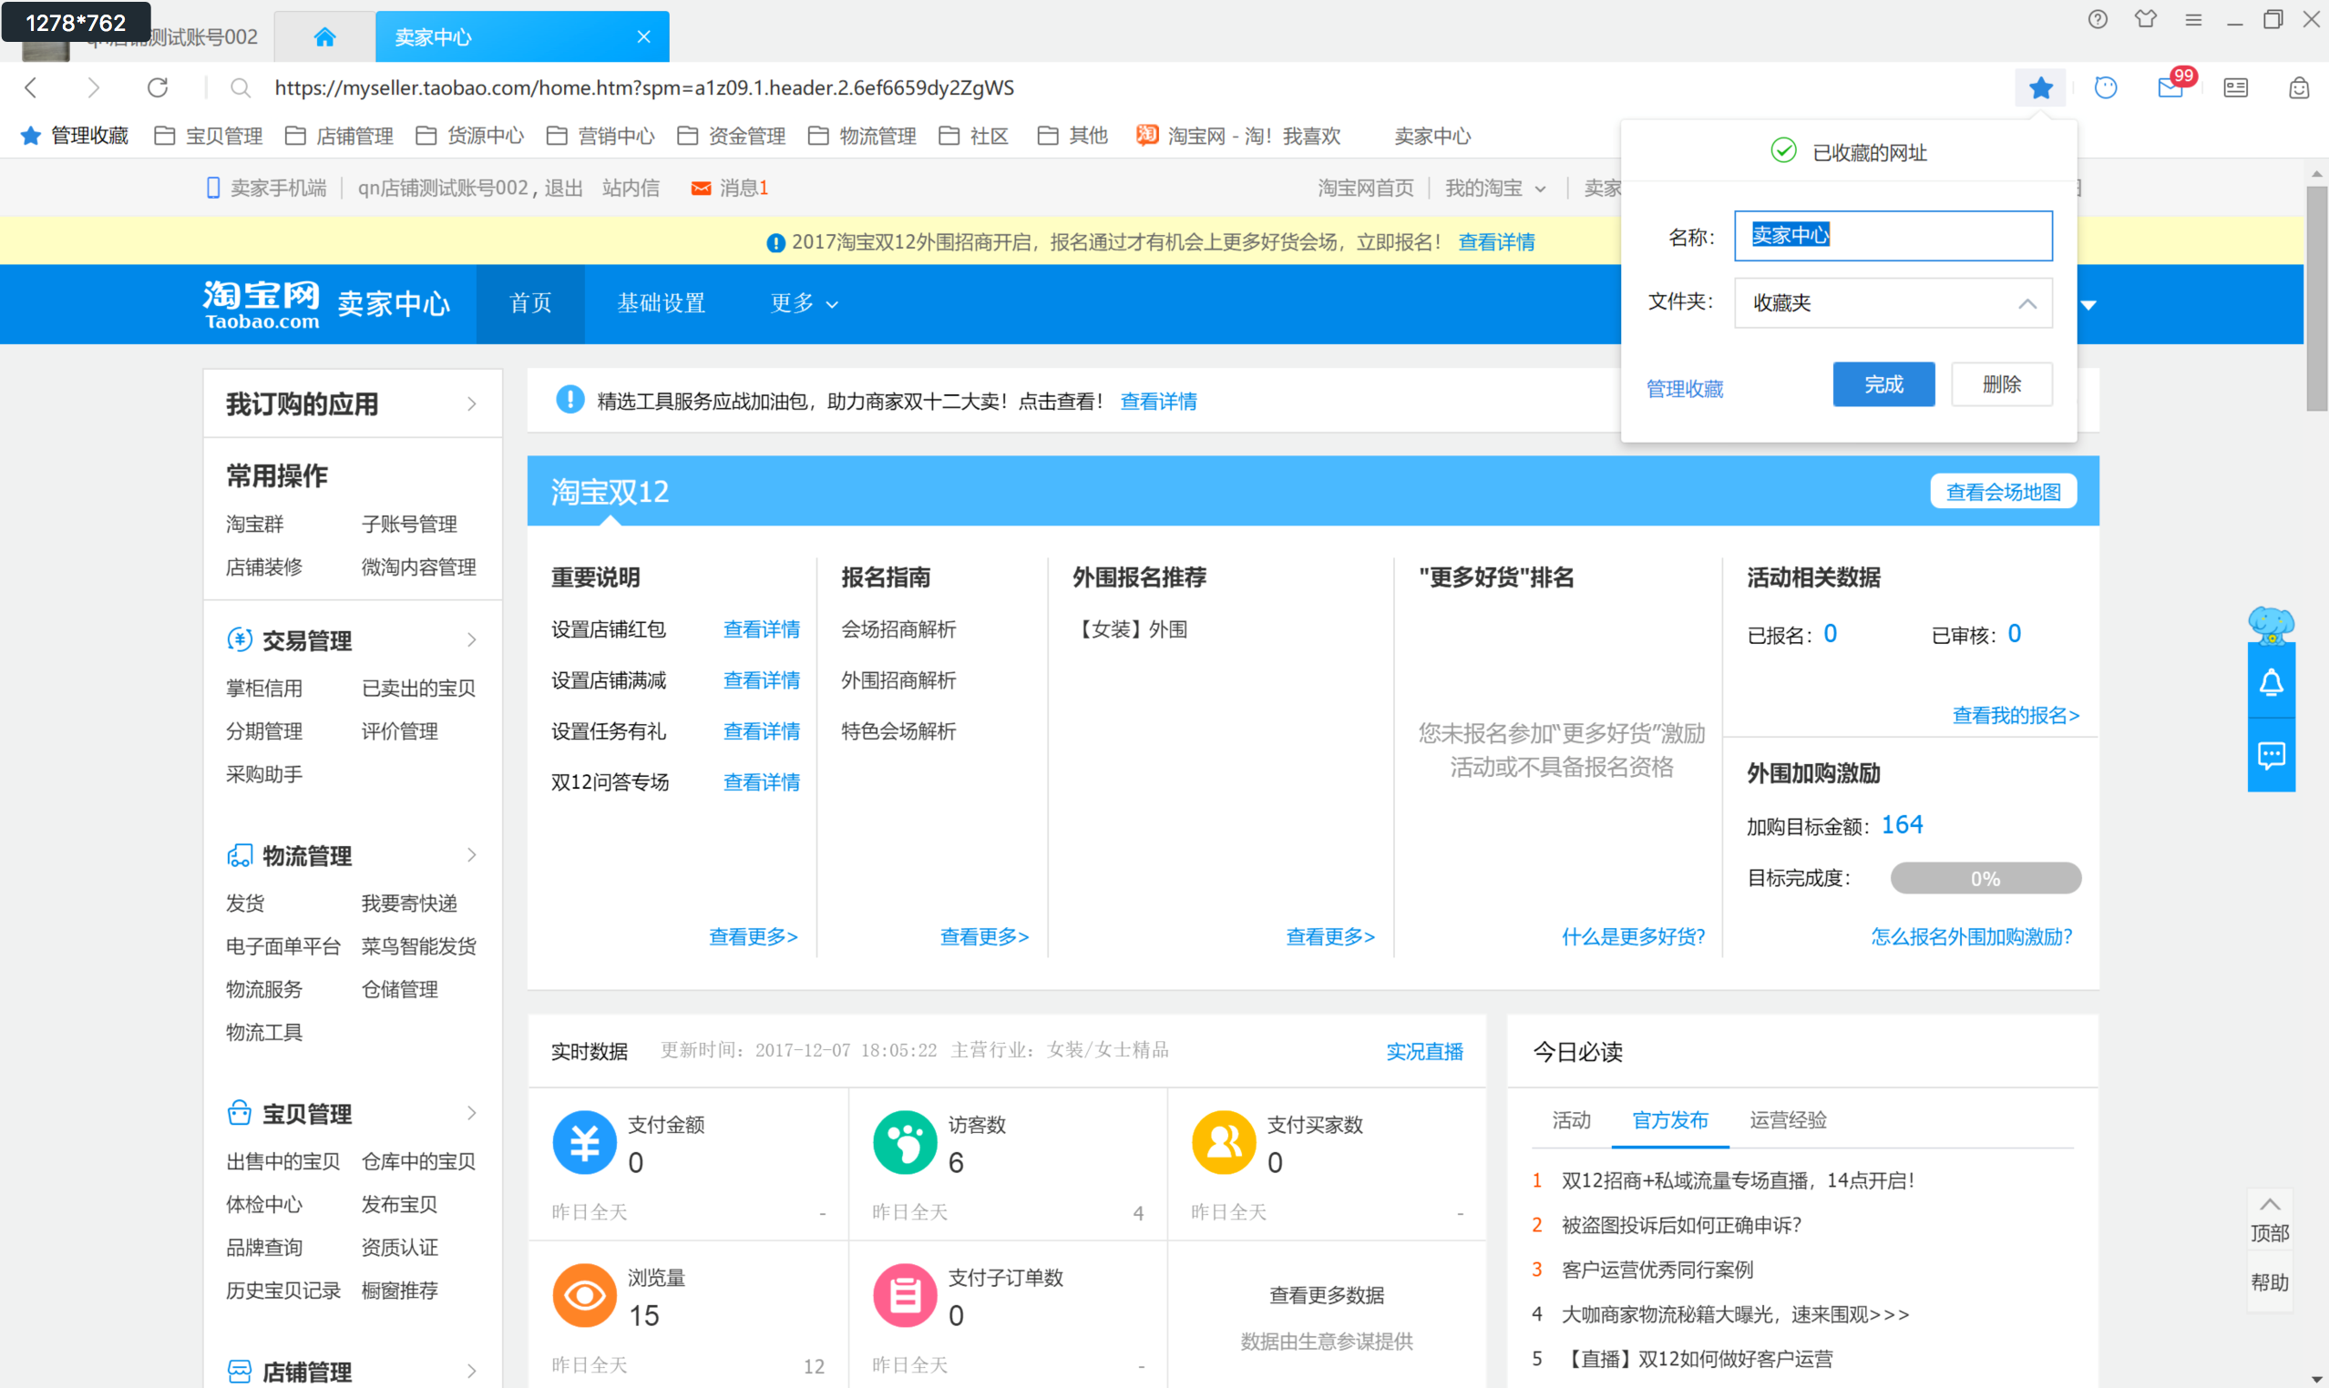Click the robot mascot icon on right
This screenshot has height=1388, width=2329.
(x=2271, y=625)
